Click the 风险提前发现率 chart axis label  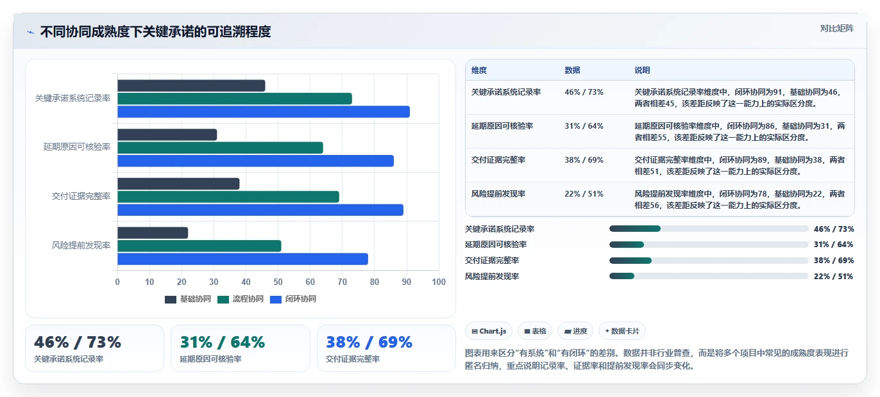point(81,246)
